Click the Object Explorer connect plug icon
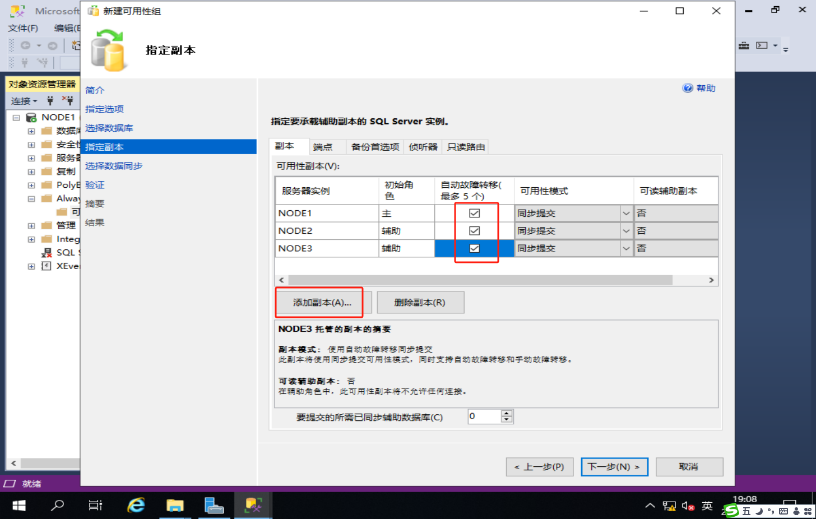Screen dimensions: 816x519 pos(50,101)
